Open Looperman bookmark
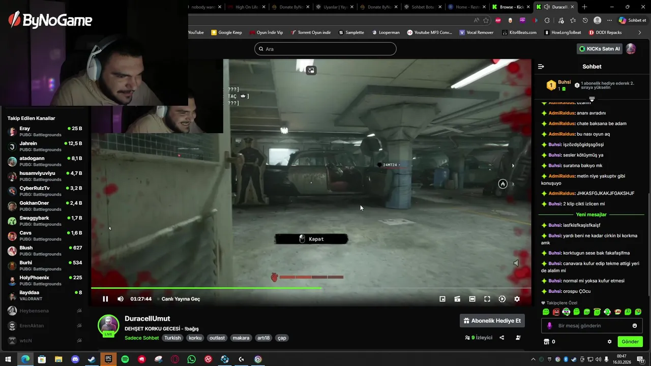The width and height of the screenshot is (651, 366). click(386, 33)
